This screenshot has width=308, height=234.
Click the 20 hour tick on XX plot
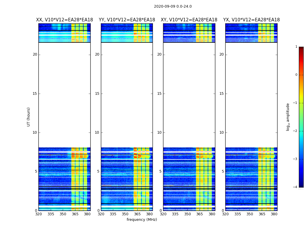click(35, 54)
